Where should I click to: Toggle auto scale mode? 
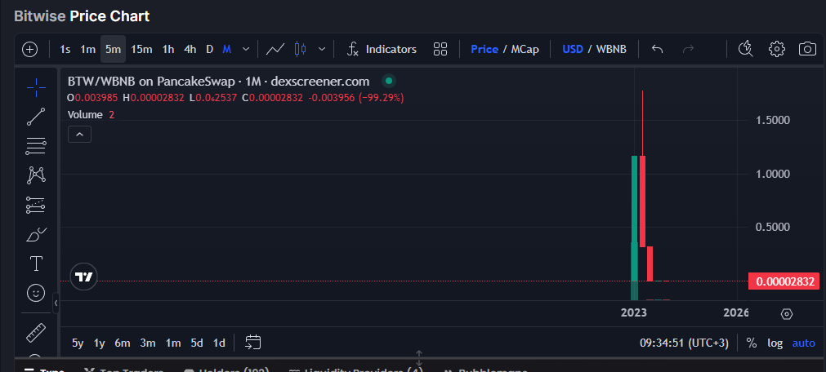(803, 343)
